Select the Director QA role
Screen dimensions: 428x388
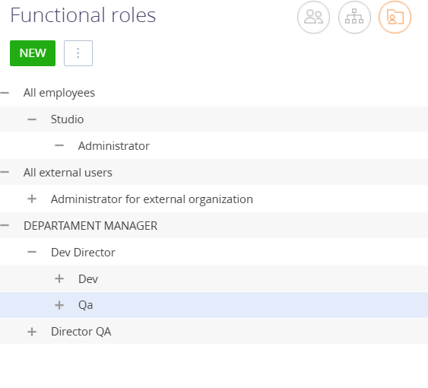coord(81,332)
